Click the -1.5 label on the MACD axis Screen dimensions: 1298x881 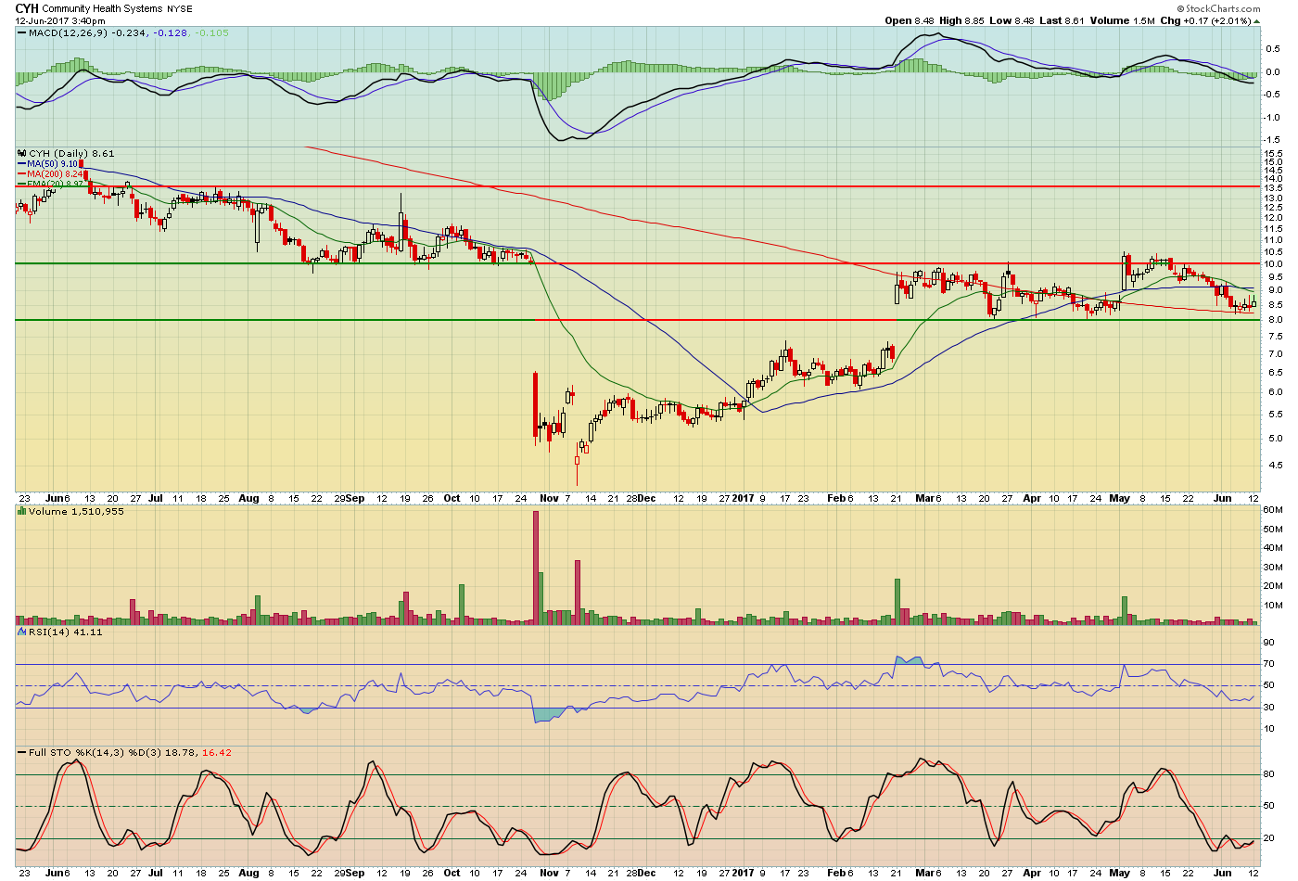[1272, 140]
